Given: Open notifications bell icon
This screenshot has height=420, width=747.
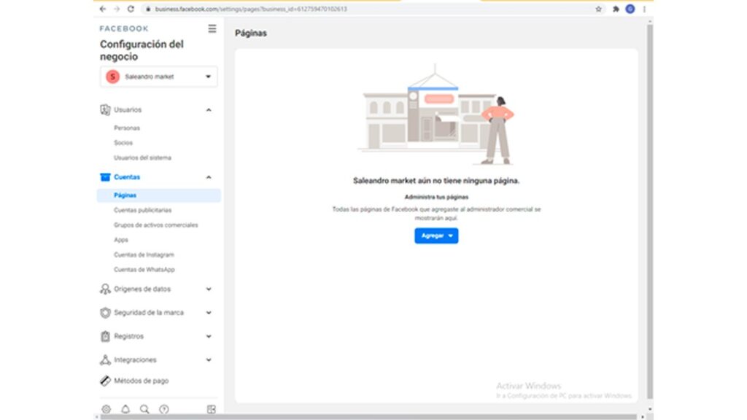Looking at the screenshot, I should click(125, 409).
